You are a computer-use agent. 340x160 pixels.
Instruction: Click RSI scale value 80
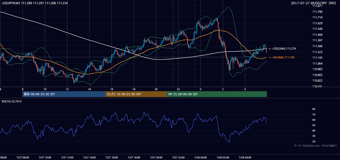pos(314,109)
